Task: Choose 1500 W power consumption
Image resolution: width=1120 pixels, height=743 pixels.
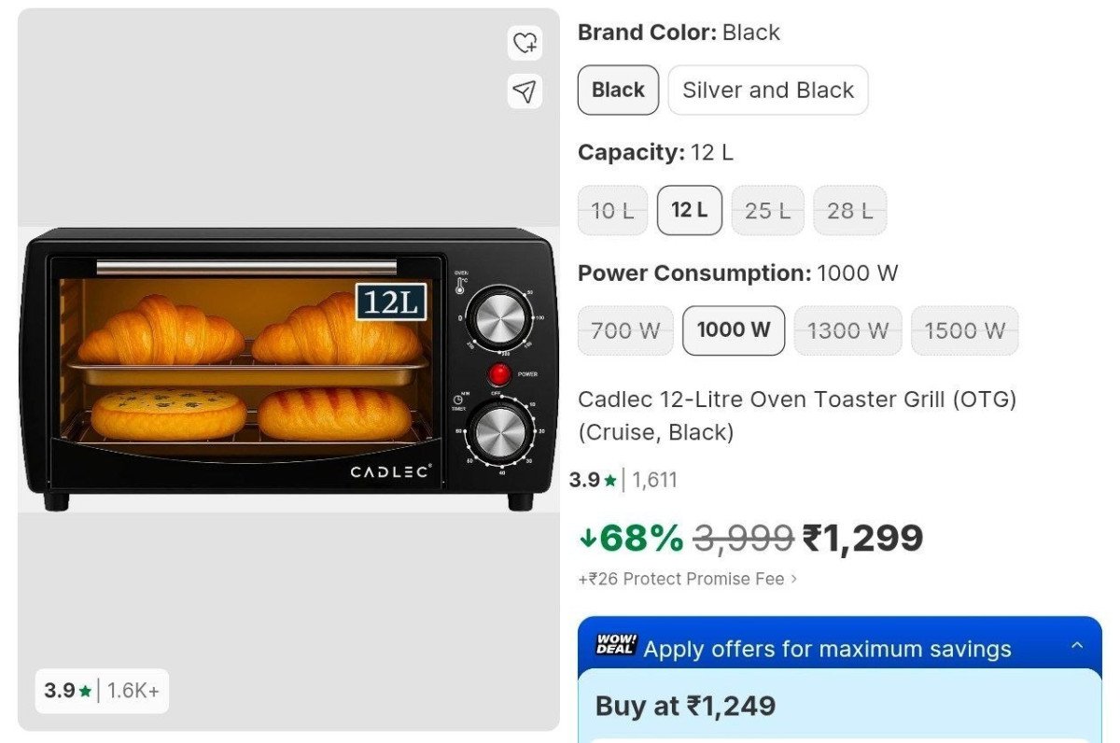Action: pos(964,330)
